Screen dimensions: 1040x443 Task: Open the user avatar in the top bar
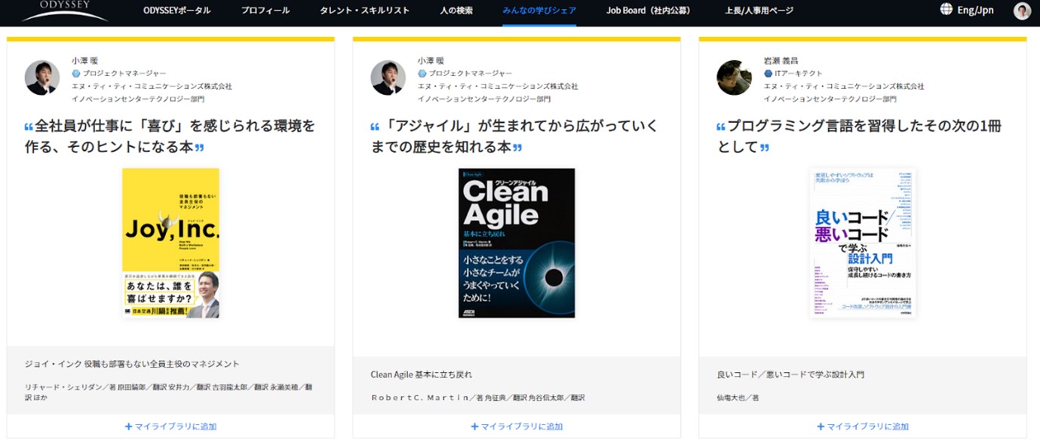tap(1021, 11)
